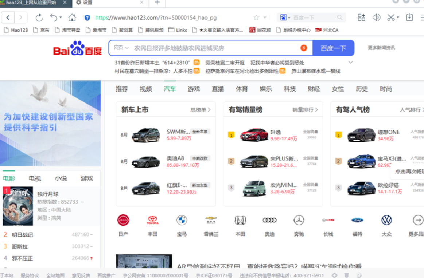Open 独行月球 movie poster
The height and width of the screenshot is (278, 424).
click(18, 206)
